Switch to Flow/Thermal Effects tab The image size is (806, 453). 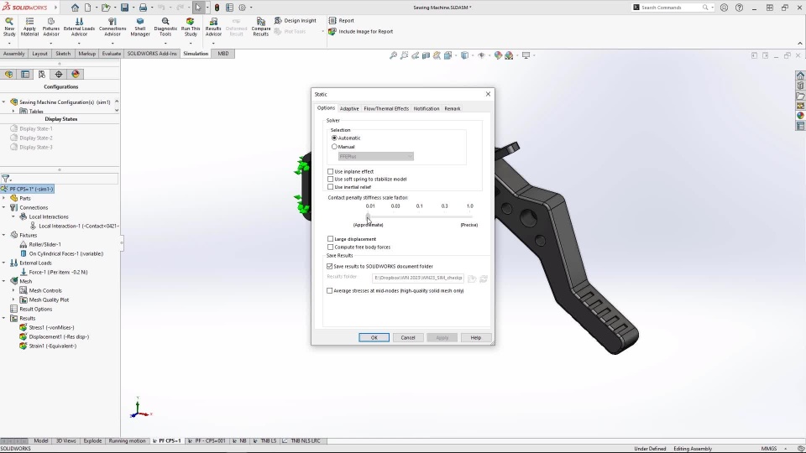click(x=386, y=108)
